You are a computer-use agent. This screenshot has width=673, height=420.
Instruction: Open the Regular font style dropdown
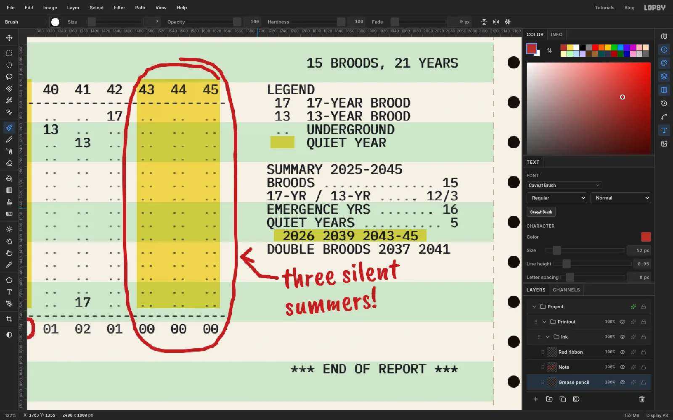557,198
